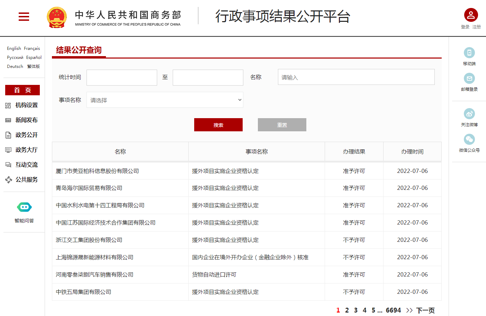Open 机构设置 menu item

(27, 105)
